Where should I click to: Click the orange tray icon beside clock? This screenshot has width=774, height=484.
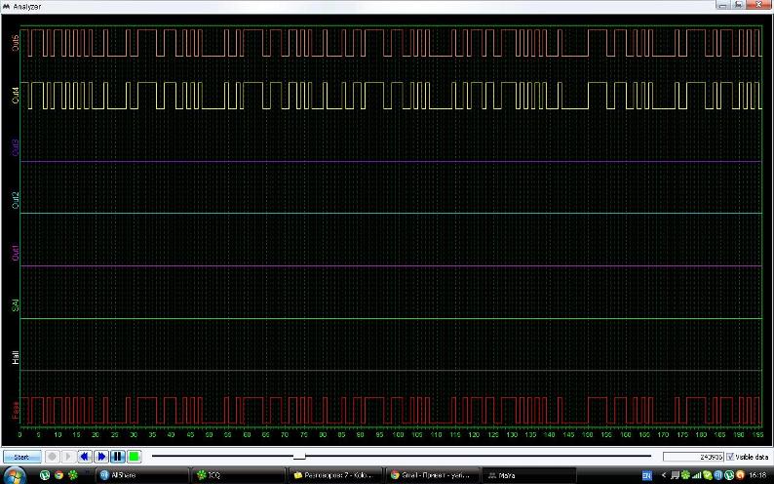740,475
